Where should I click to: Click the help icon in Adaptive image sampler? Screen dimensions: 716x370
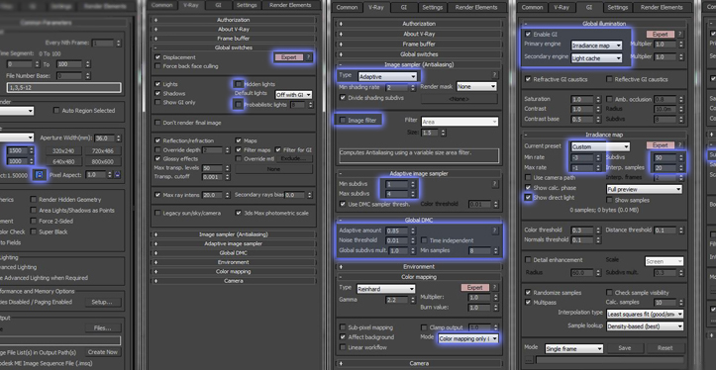tap(494, 184)
